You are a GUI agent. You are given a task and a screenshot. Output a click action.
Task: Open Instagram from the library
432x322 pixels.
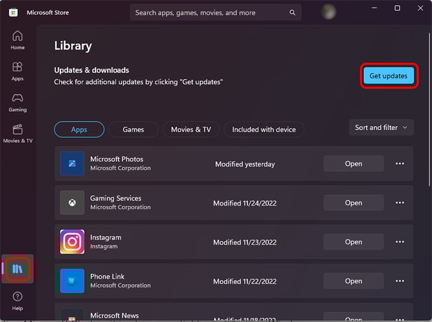pos(354,242)
